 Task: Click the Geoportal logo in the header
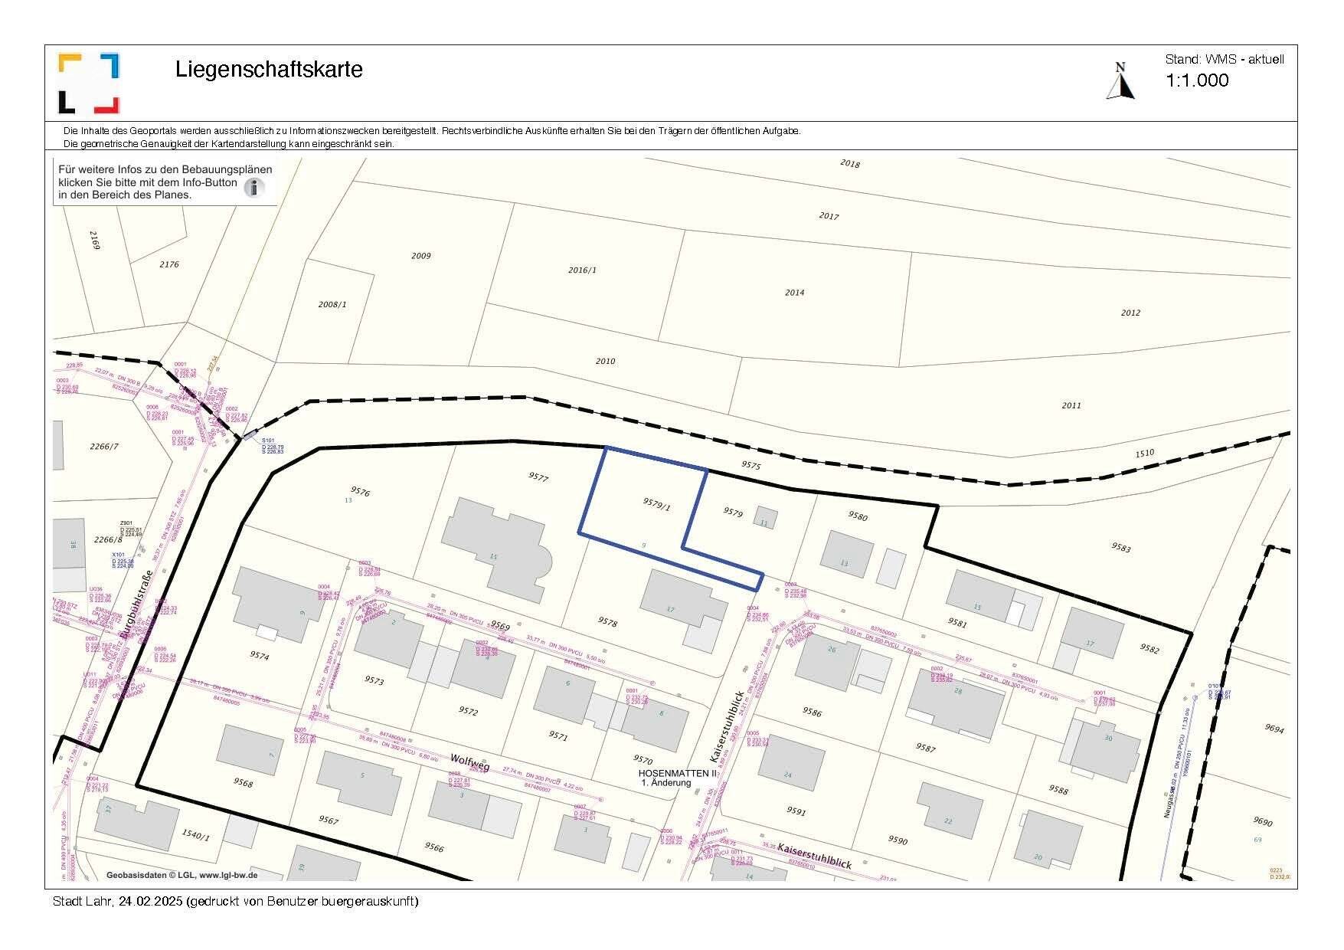(x=89, y=83)
